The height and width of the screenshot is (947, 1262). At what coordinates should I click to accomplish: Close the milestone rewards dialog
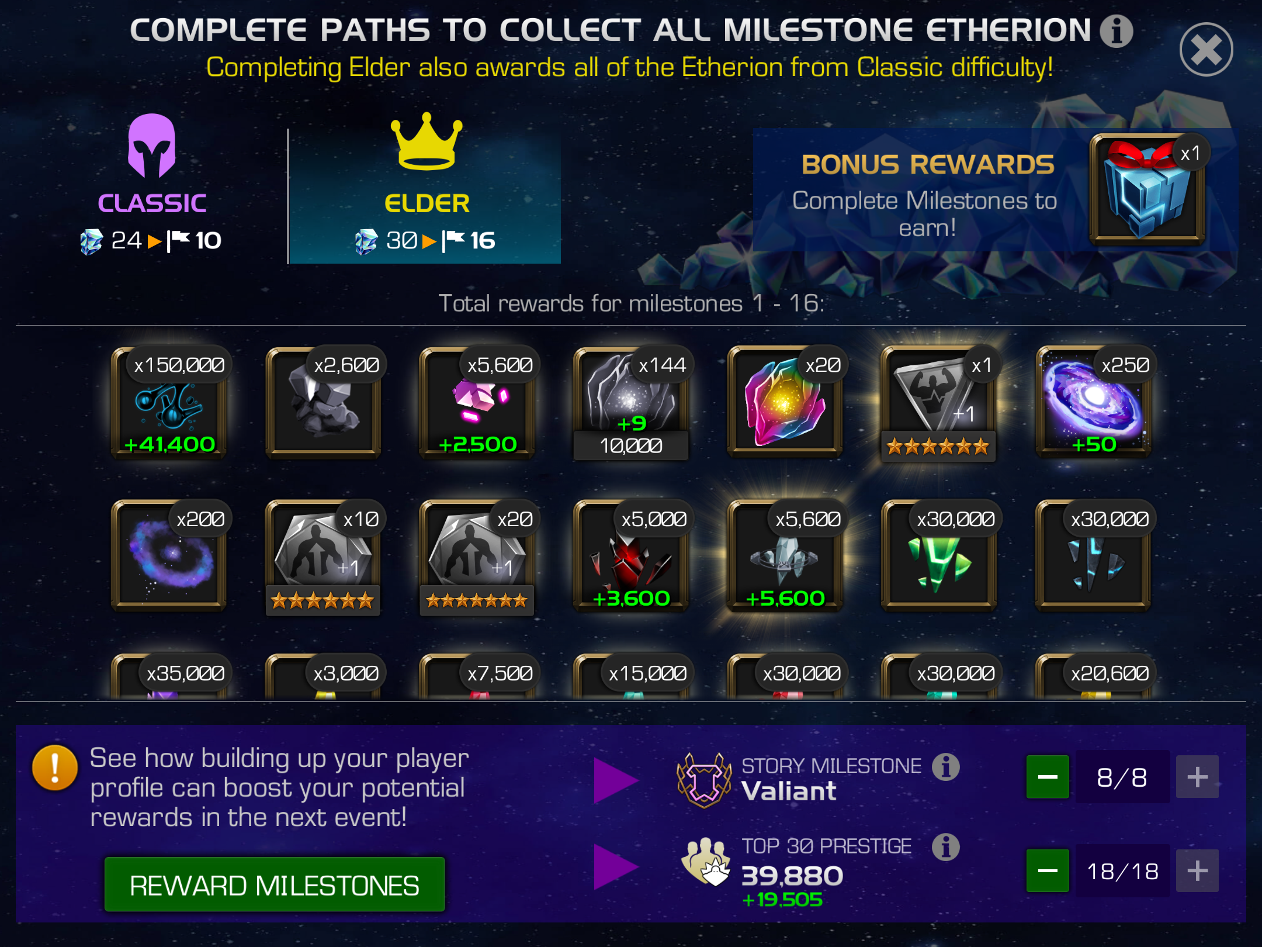(x=1206, y=50)
